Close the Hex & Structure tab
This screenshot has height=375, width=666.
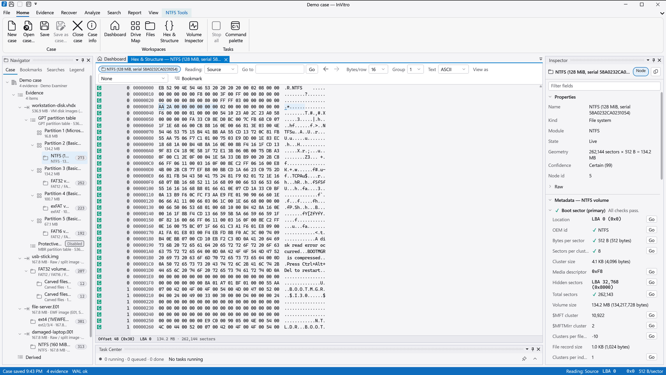226,59
